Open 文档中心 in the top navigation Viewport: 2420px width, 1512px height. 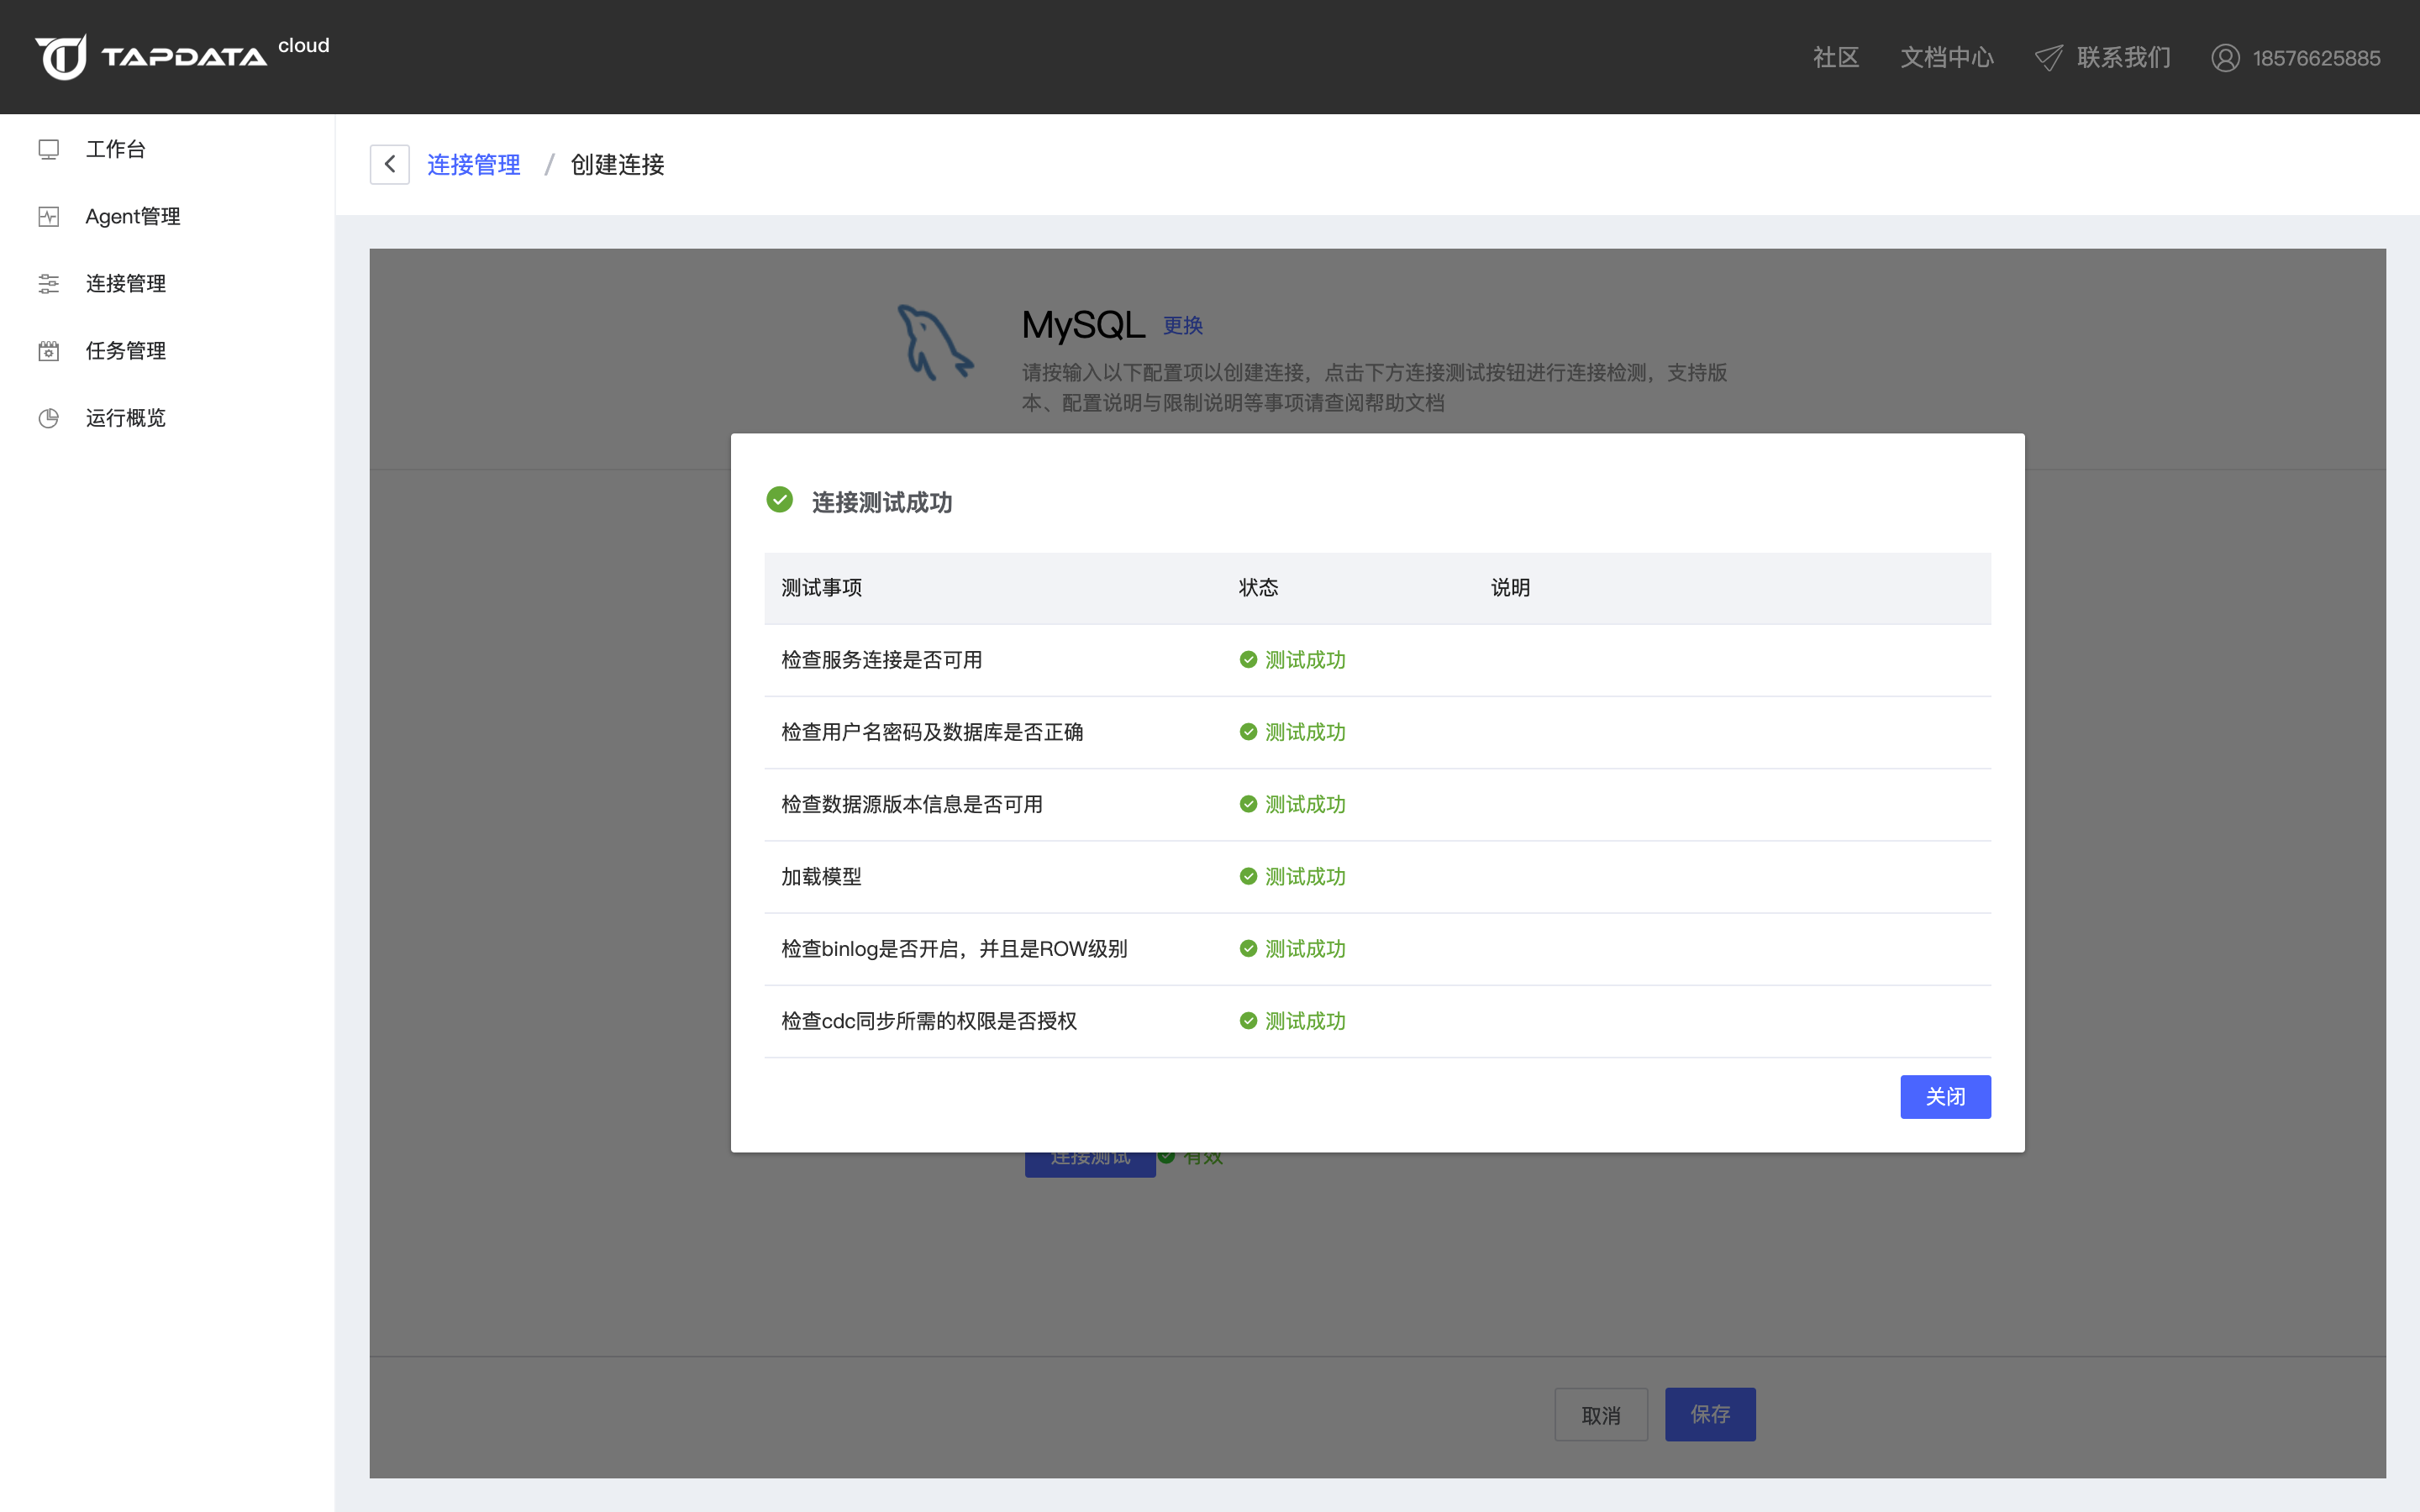click(x=1946, y=58)
